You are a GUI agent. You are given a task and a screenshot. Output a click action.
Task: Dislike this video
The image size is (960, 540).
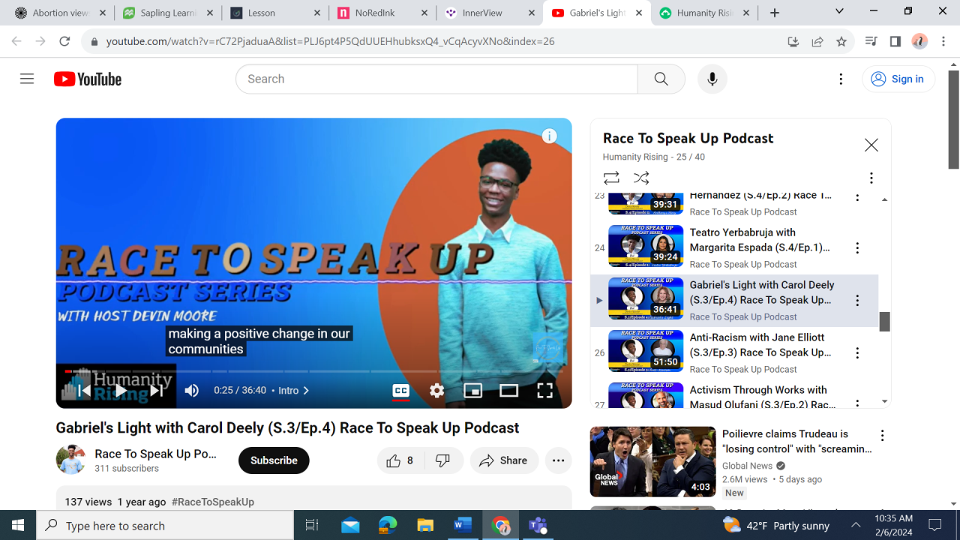point(443,460)
